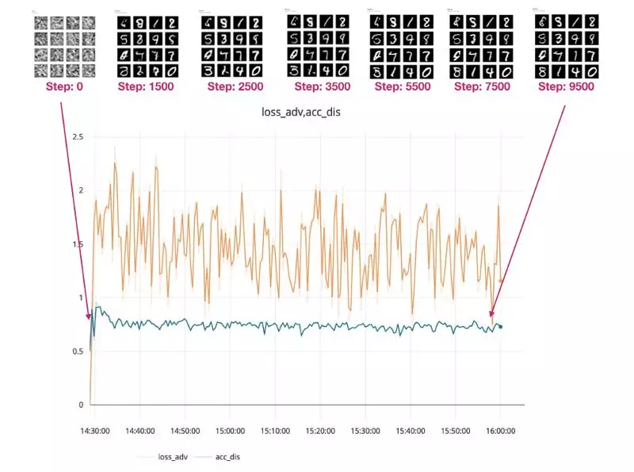634x472 pixels.
Task: Click the teal acc_dis endpoint marker
Action: (501, 327)
